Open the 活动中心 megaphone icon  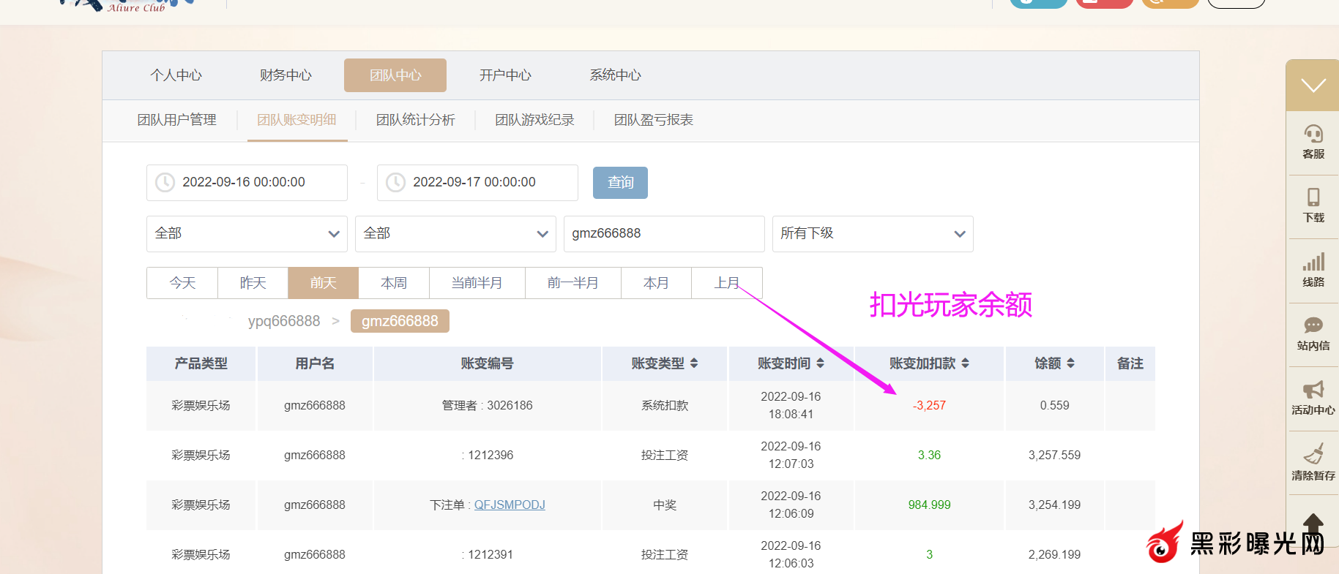tap(1313, 390)
